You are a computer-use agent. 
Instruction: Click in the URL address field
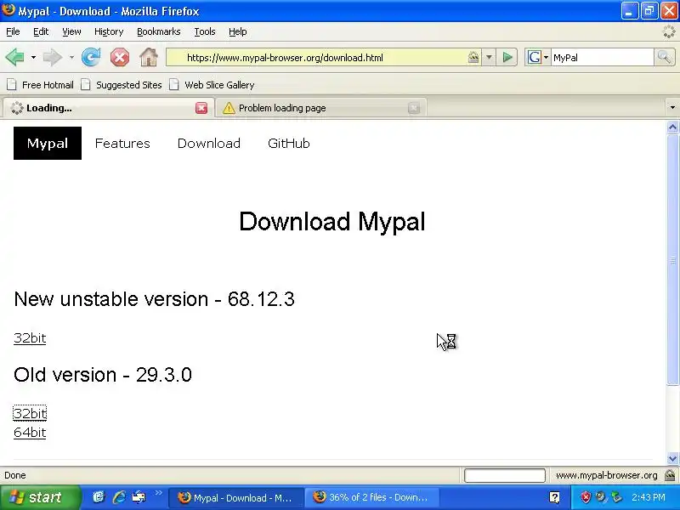[323, 57]
